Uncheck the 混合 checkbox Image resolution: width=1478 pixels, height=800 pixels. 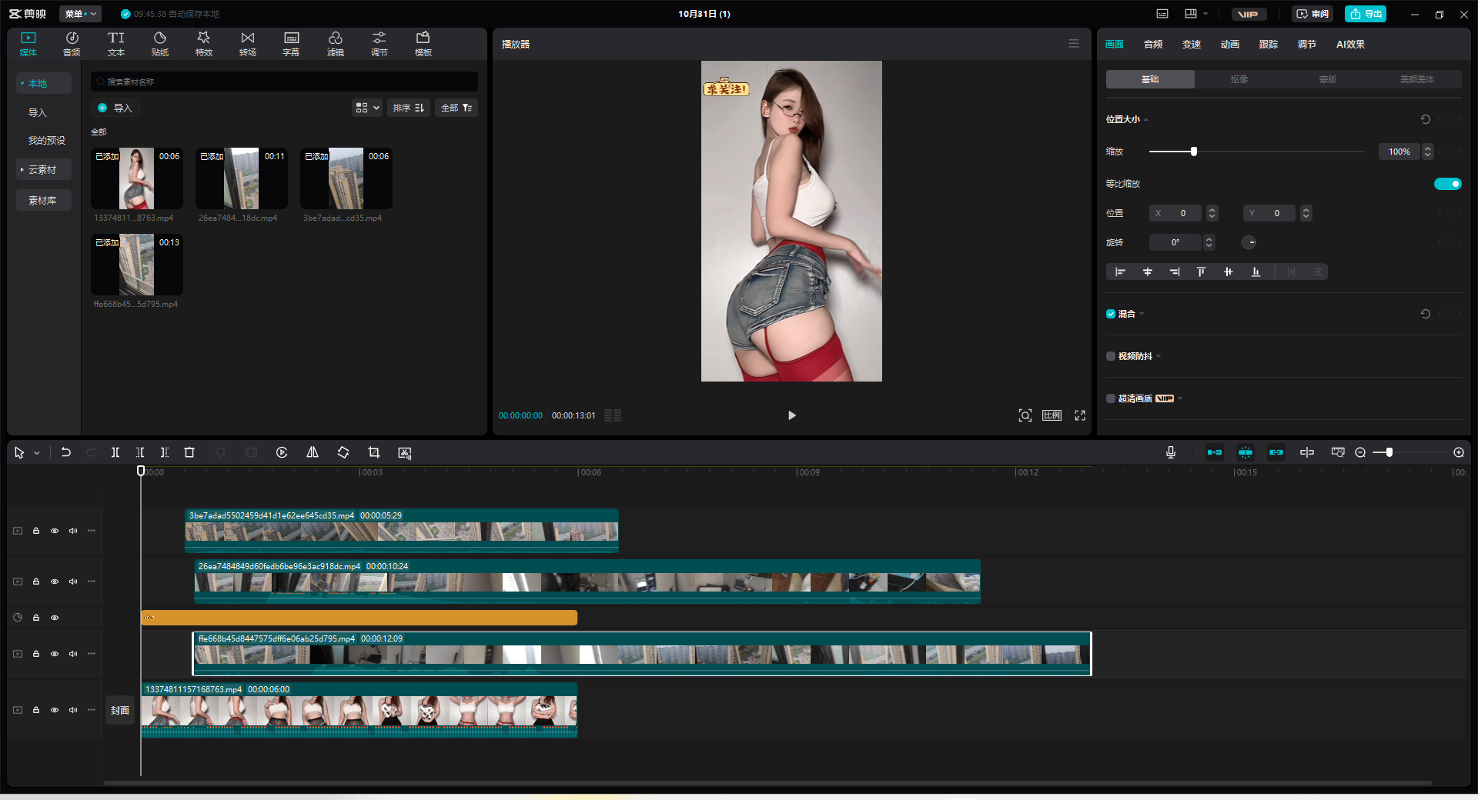click(1111, 314)
